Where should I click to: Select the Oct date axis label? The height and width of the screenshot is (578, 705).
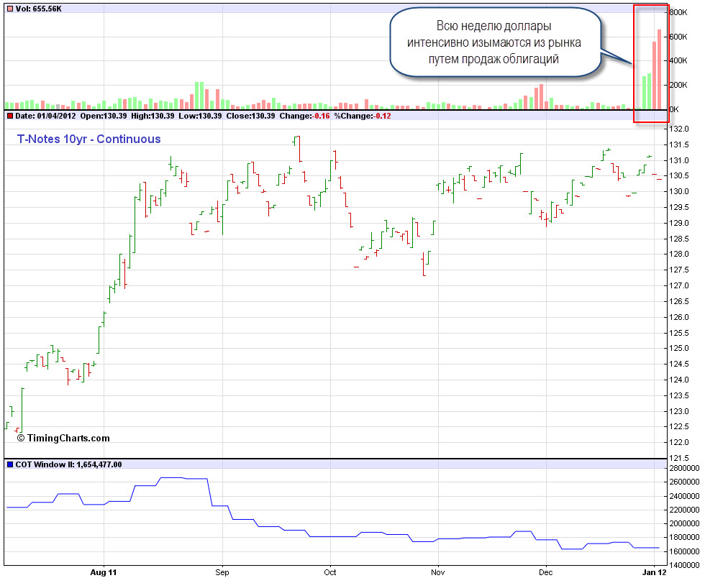tap(330, 572)
